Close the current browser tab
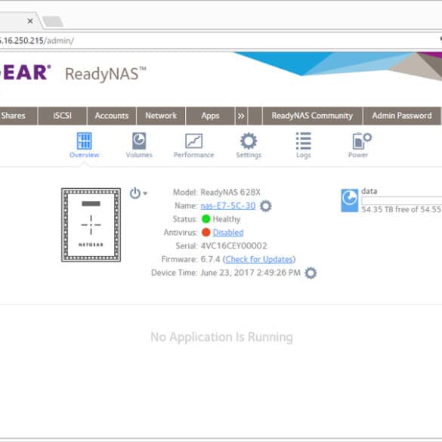 (30, 21)
